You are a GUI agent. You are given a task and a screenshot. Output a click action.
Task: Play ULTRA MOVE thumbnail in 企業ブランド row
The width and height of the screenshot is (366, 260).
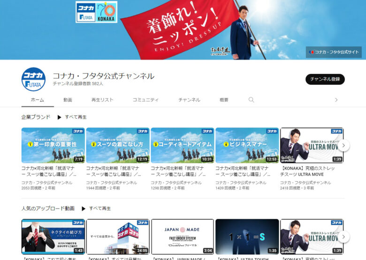pos(312,145)
